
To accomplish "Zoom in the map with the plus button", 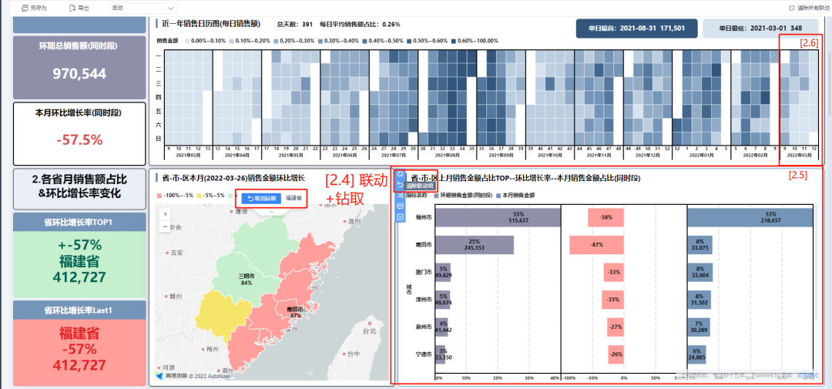I will [166, 214].
